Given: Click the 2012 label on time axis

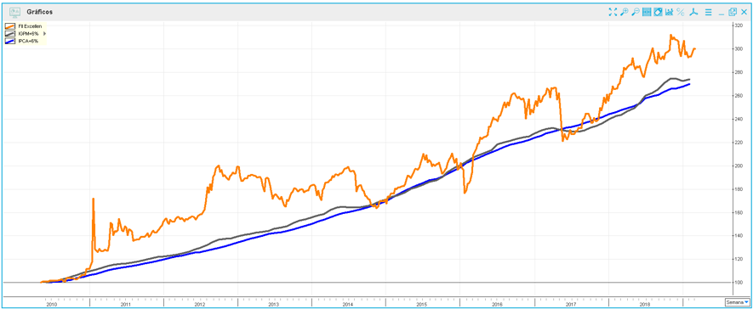Looking at the screenshot, I should tap(199, 304).
